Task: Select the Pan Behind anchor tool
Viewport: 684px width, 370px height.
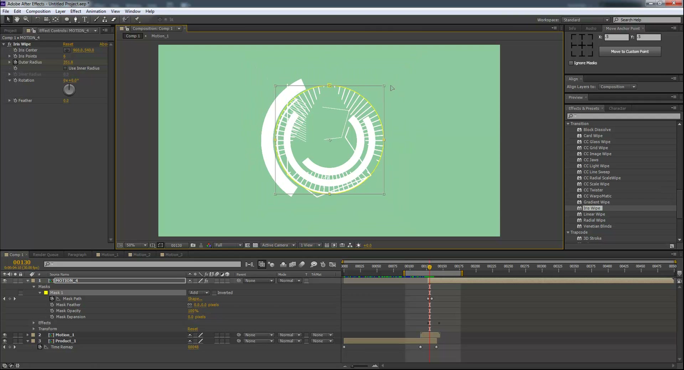Action: 56,19
